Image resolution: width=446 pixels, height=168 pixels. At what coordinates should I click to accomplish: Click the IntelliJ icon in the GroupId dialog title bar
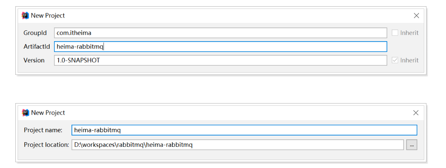25,15
